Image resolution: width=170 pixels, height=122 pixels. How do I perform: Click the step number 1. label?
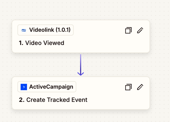(21, 43)
